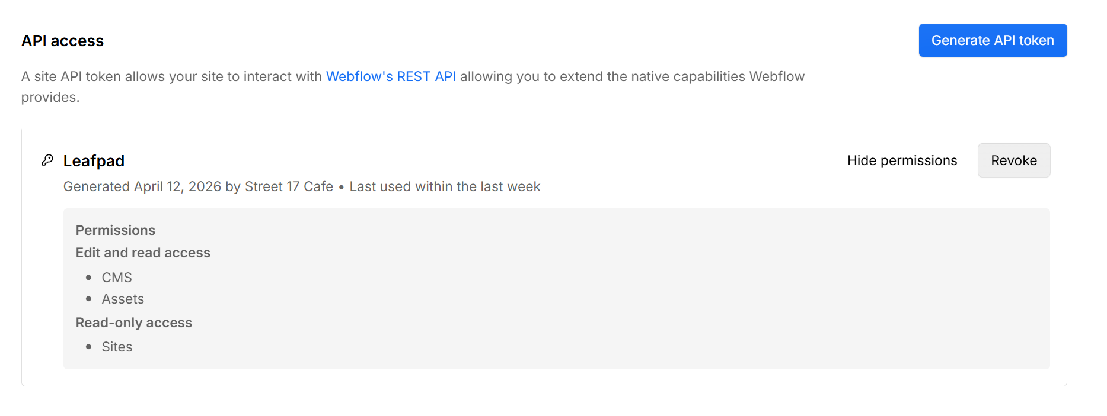Viewport: 1107px width, 416px height.
Task: Click the Street 17 Cafe author name
Action: click(289, 186)
